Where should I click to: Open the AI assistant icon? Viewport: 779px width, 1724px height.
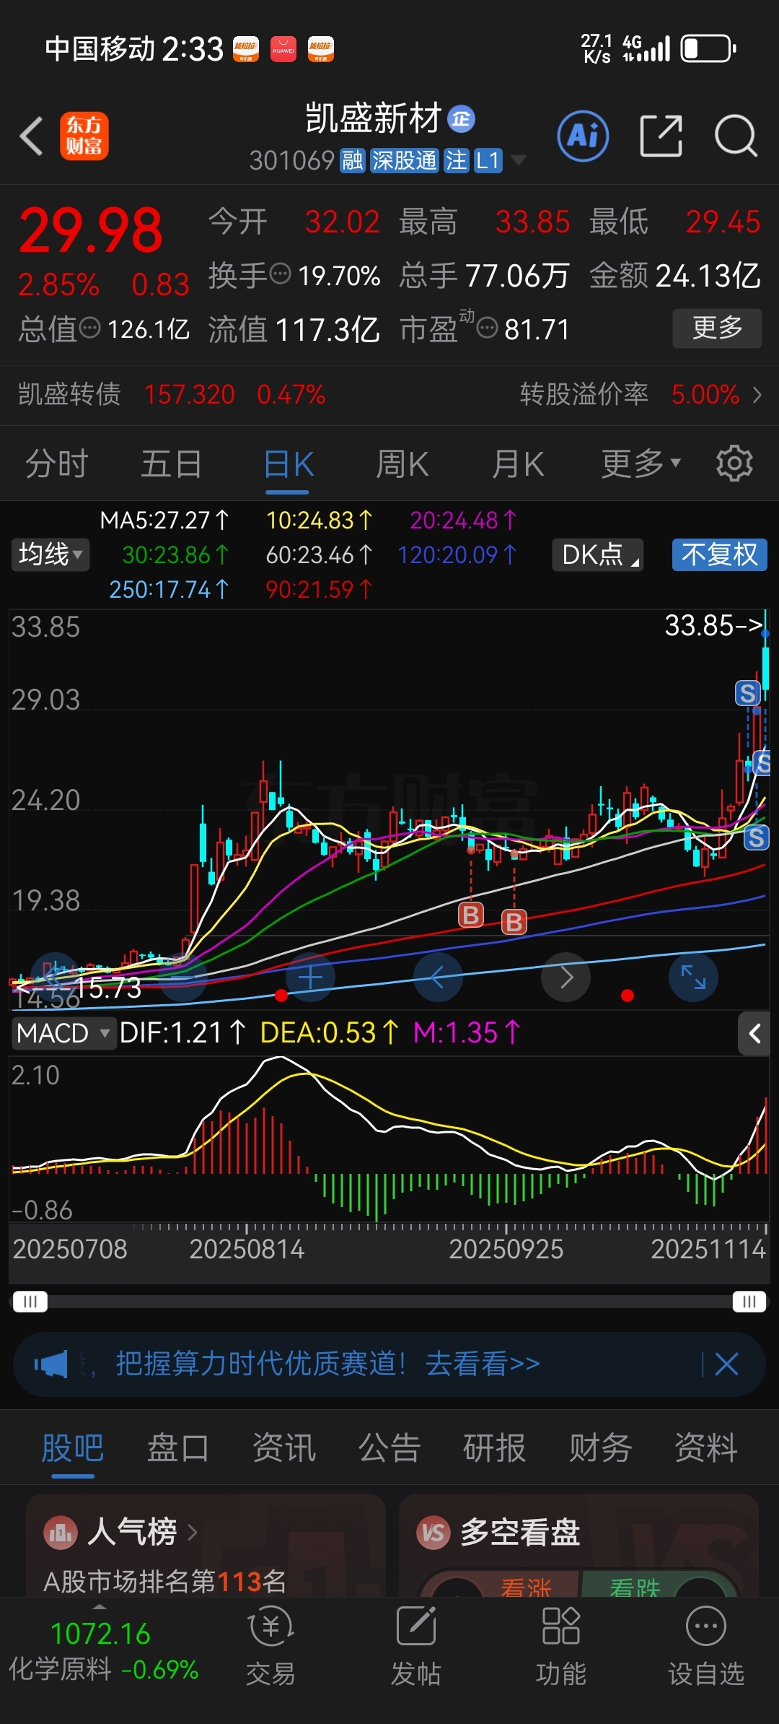click(583, 136)
